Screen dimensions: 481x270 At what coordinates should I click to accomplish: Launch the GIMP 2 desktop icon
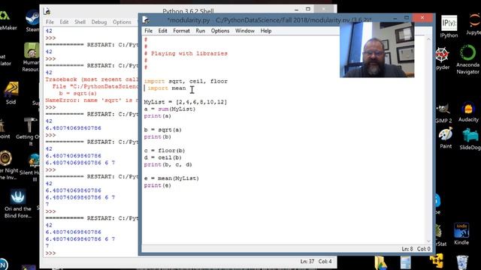pyautogui.click(x=443, y=113)
